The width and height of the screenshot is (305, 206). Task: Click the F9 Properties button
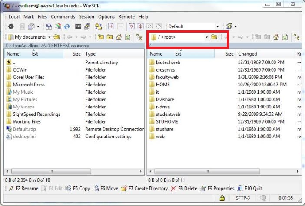(x=217, y=188)
